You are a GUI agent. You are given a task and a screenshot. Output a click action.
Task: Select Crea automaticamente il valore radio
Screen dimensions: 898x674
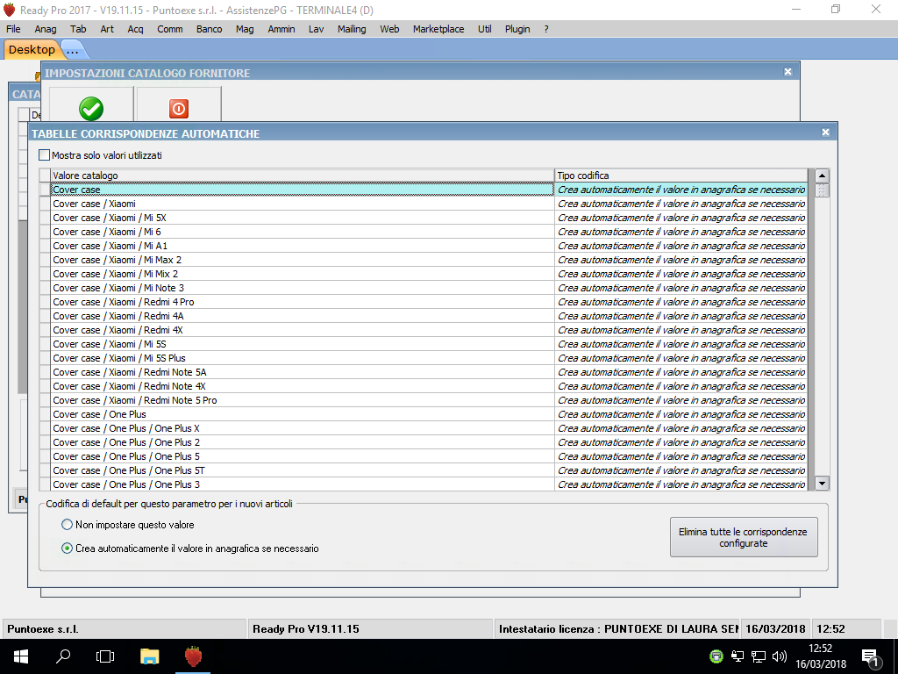tap(67, 549)
